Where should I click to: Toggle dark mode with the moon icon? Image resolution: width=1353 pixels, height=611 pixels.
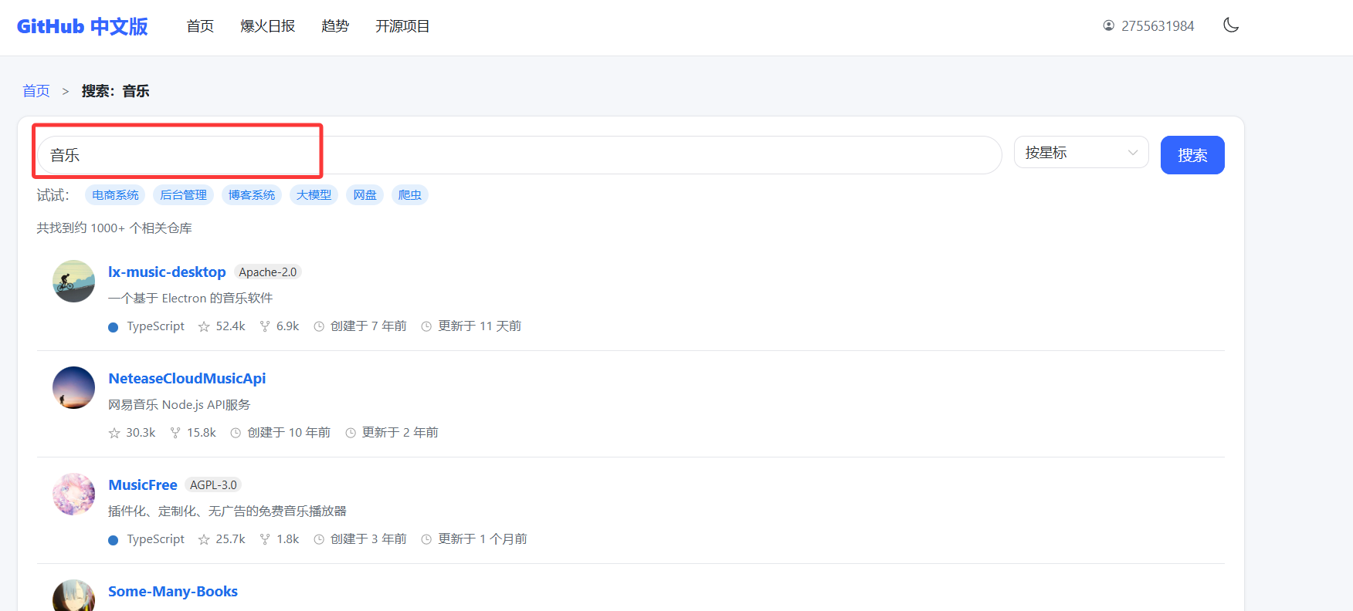pos(1231,25)
